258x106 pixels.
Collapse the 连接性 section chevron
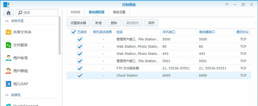point(7,95)
